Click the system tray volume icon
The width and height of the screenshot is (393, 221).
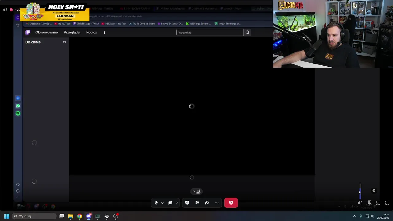pyautogui.click(x=372, y=216)
